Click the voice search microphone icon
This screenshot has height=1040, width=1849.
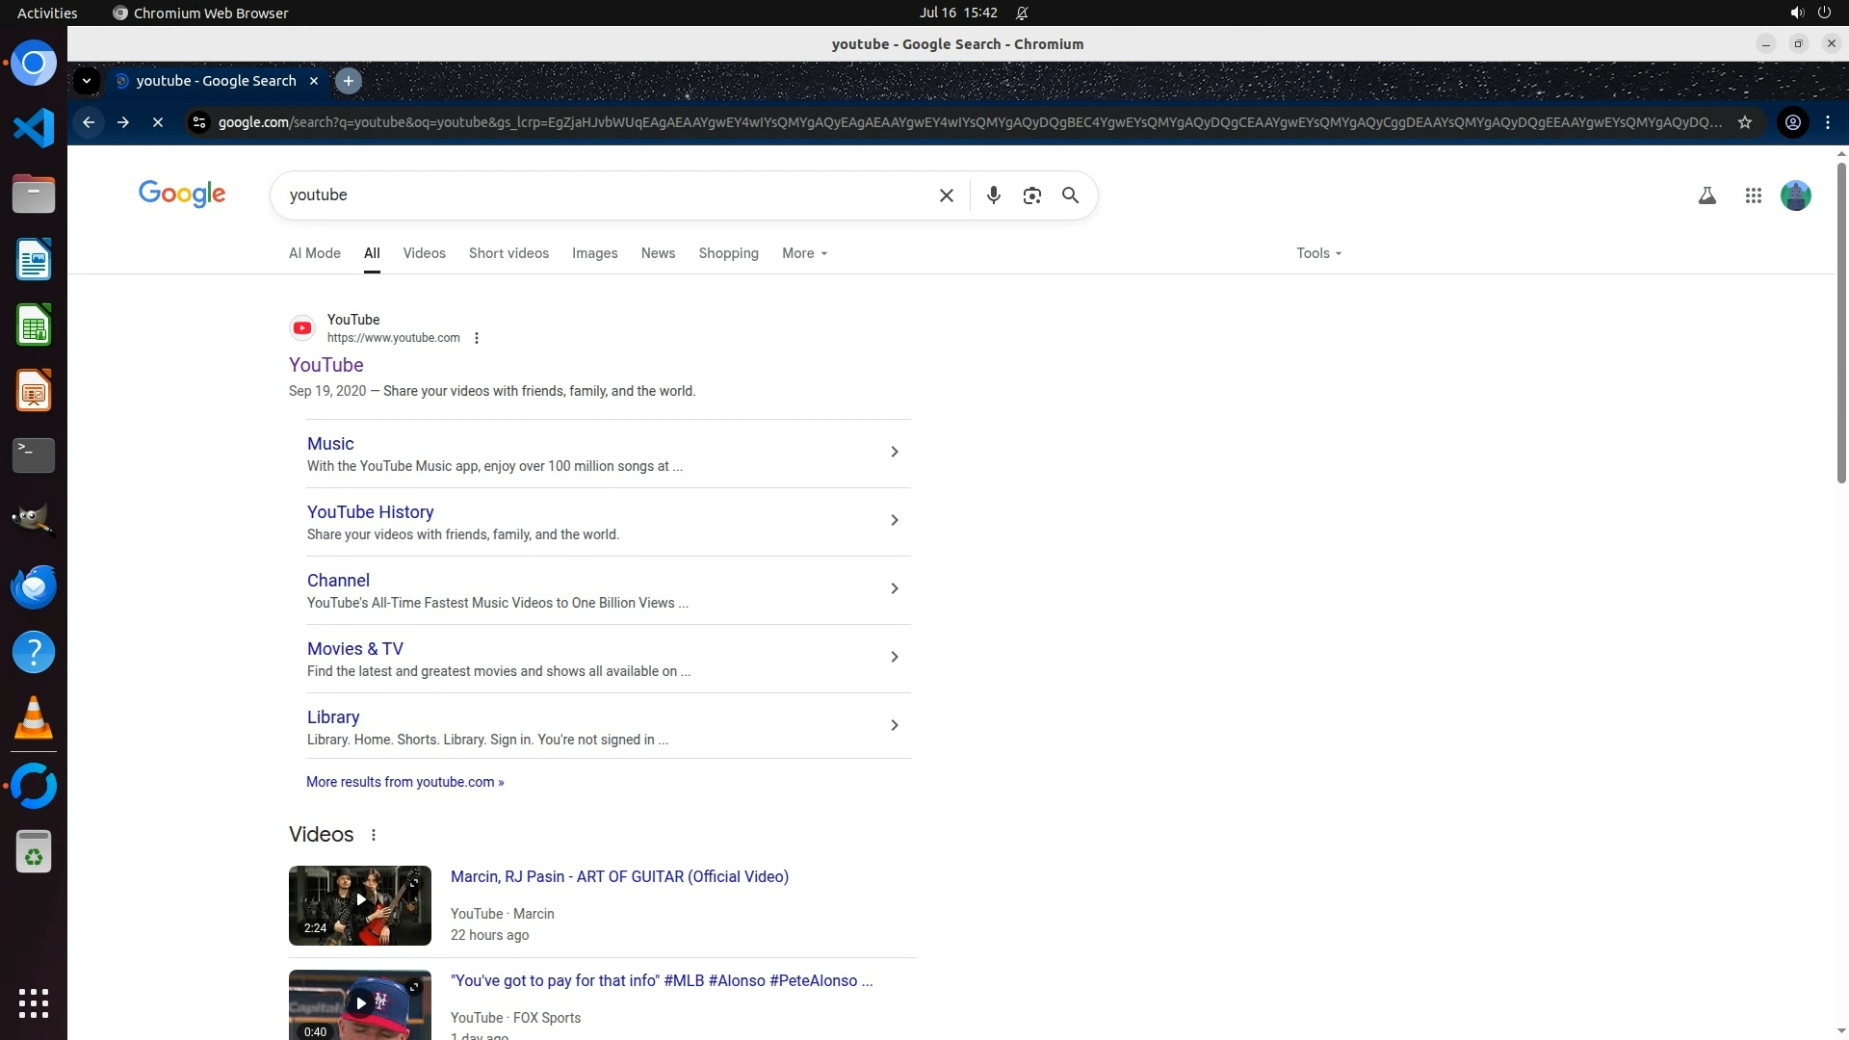(x=993, y=195)
